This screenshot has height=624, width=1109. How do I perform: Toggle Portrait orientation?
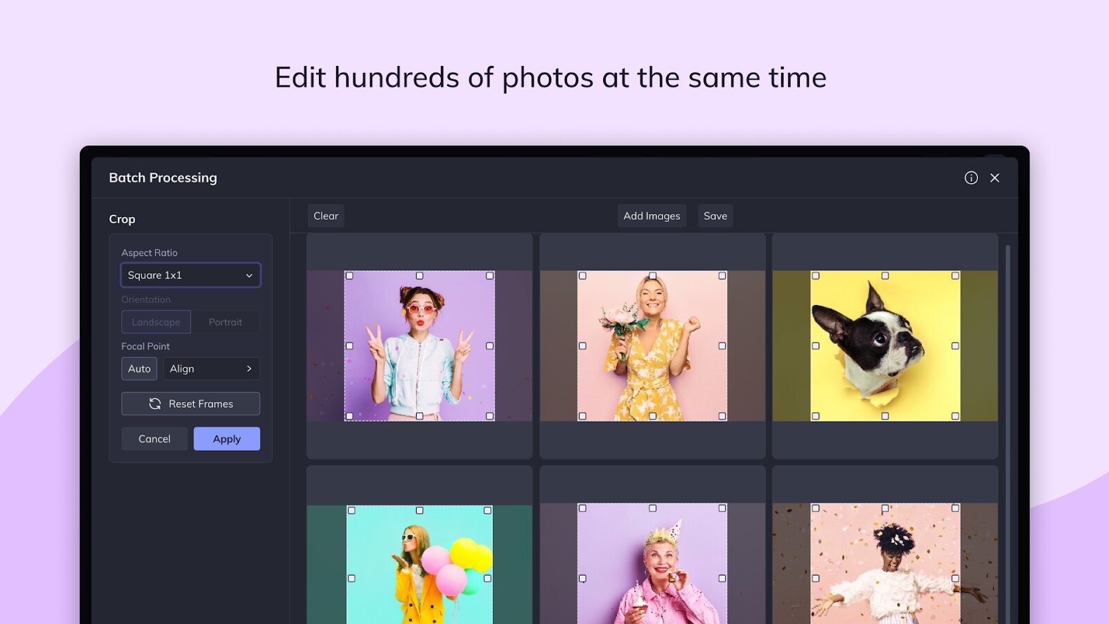(225, 322)
